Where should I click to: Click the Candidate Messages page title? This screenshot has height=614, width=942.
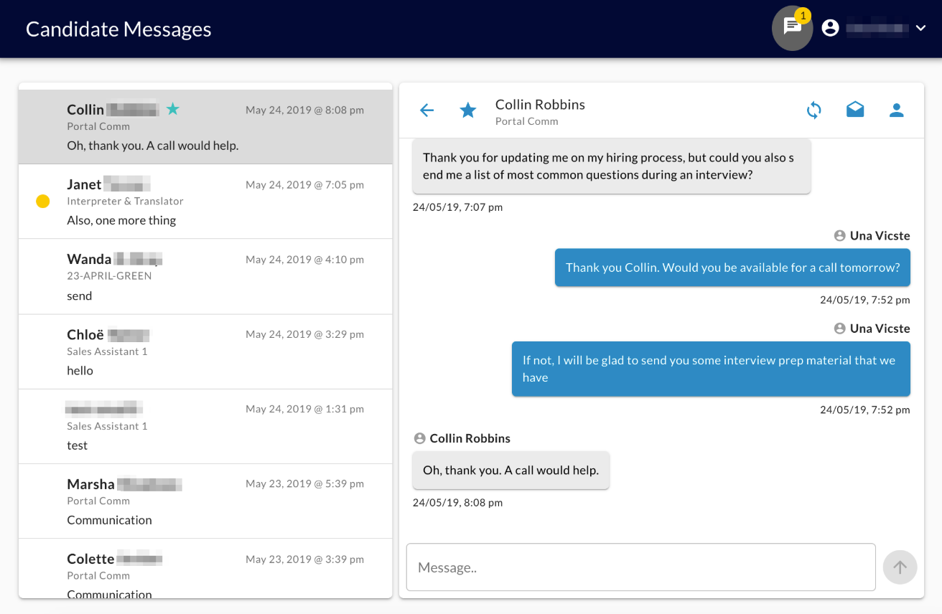[118, 29]
